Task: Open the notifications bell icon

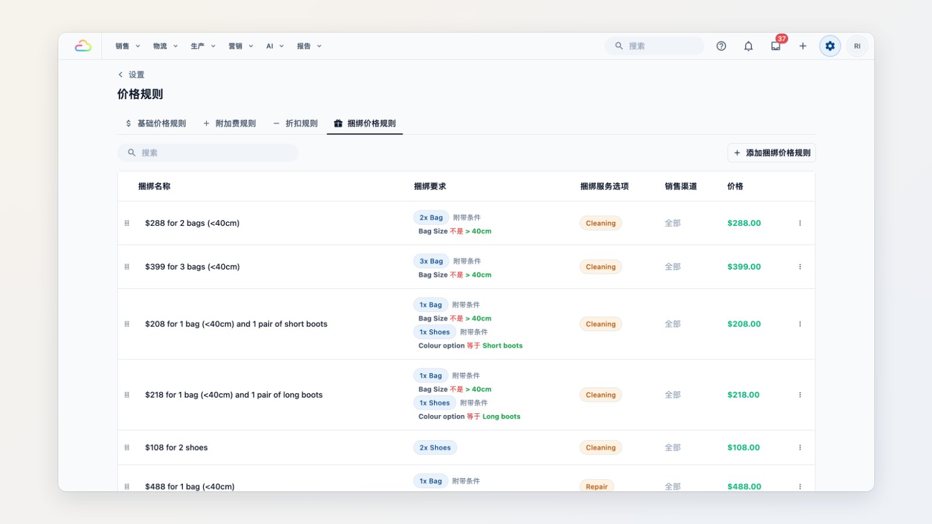Action: pos(749,46)
